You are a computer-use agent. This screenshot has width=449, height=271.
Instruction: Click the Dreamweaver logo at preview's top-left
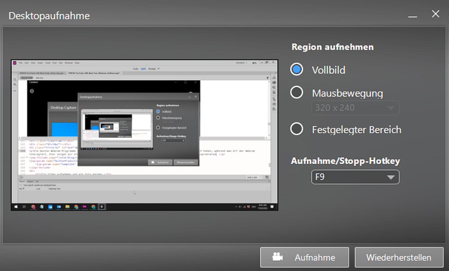coord(15,62)
